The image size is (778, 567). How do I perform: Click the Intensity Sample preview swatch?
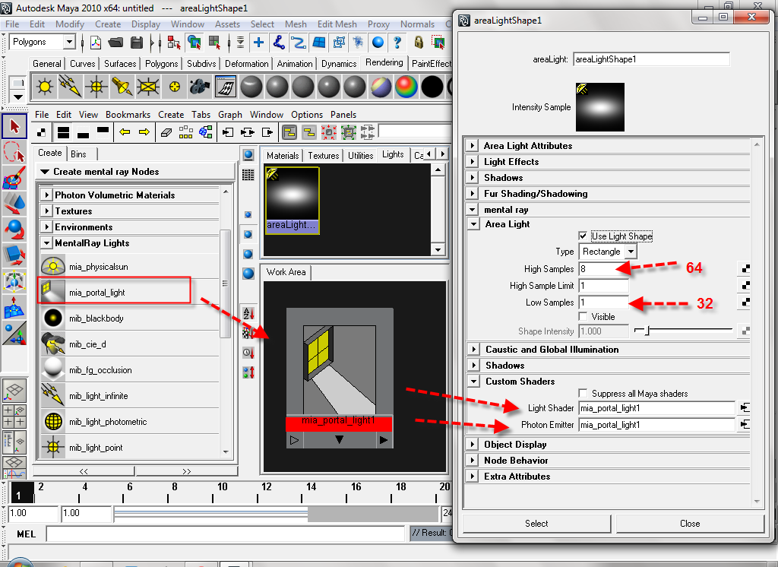[600, 107]
